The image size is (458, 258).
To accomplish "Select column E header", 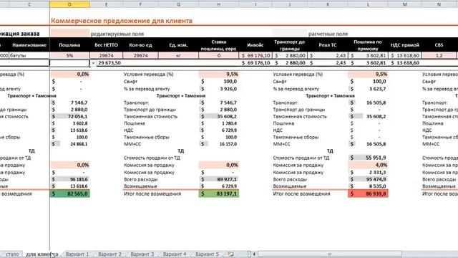I will 107,4.
